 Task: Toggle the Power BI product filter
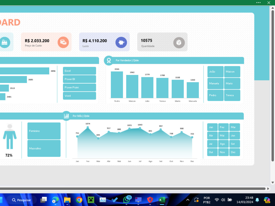pyautogui.click(x=79, y=79)
